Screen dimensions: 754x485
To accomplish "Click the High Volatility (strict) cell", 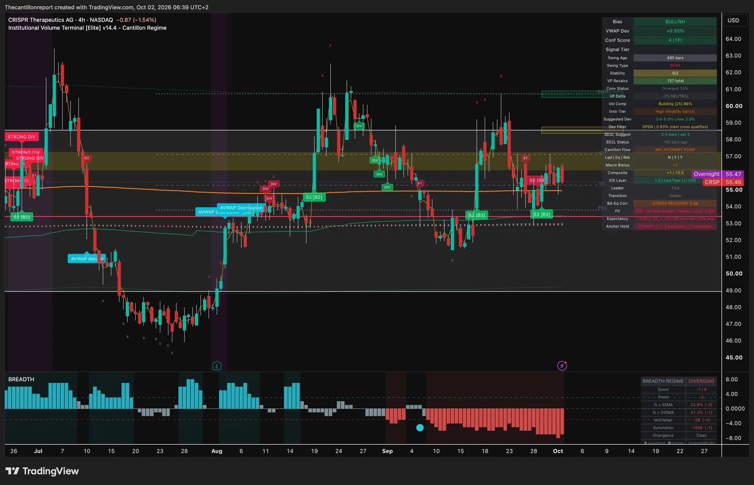I will pos(675,112).
